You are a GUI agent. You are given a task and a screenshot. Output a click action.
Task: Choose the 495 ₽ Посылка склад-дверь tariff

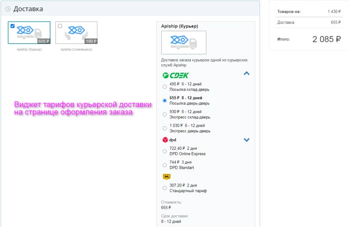point(164,87)
